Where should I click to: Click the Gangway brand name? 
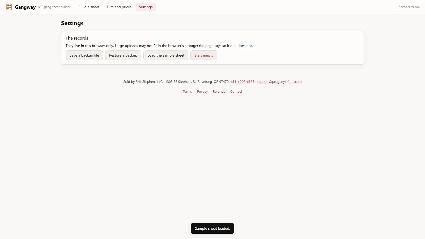point(25,7)
